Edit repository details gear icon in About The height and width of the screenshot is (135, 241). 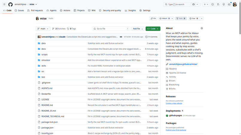pos(202,28)
